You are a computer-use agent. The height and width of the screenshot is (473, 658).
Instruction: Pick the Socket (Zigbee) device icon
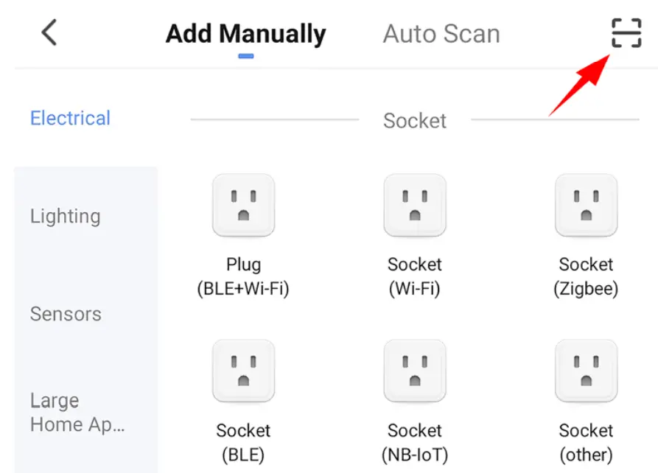click(x=586, y=206)
